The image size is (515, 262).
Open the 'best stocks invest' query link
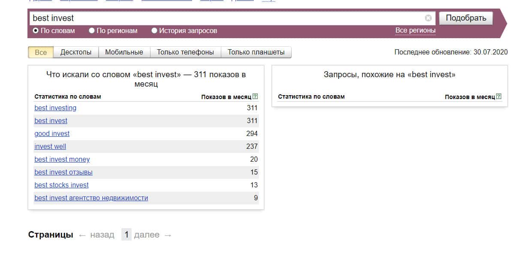pyautogui.click(x=61, y=185)
